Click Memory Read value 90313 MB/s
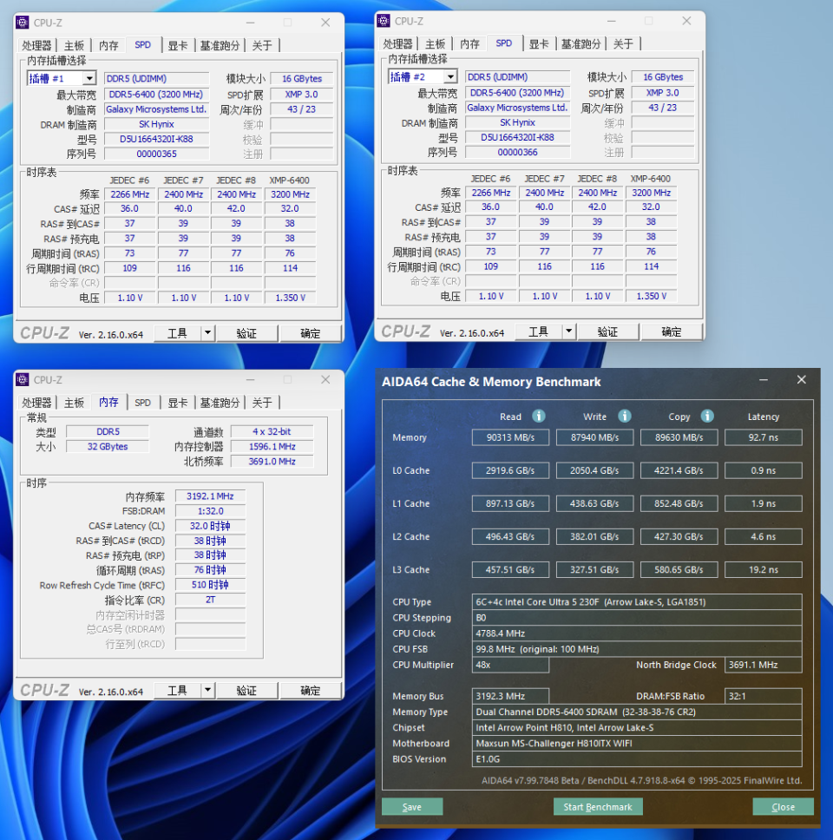 point(510,437)
